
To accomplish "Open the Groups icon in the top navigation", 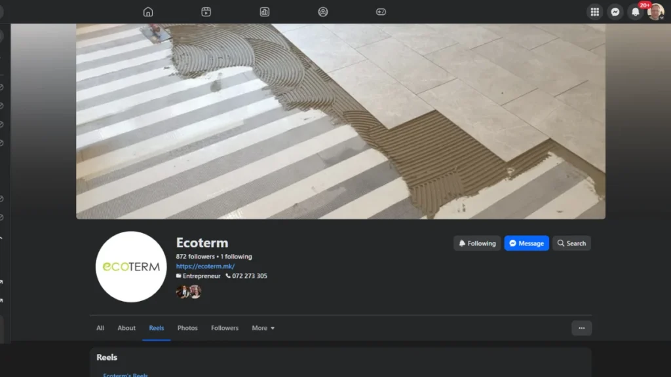I will point(322,12).
